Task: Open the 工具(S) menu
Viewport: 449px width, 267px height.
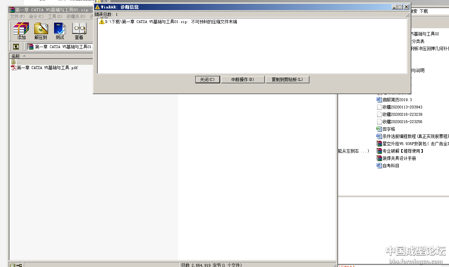Action: coord(55,16)
